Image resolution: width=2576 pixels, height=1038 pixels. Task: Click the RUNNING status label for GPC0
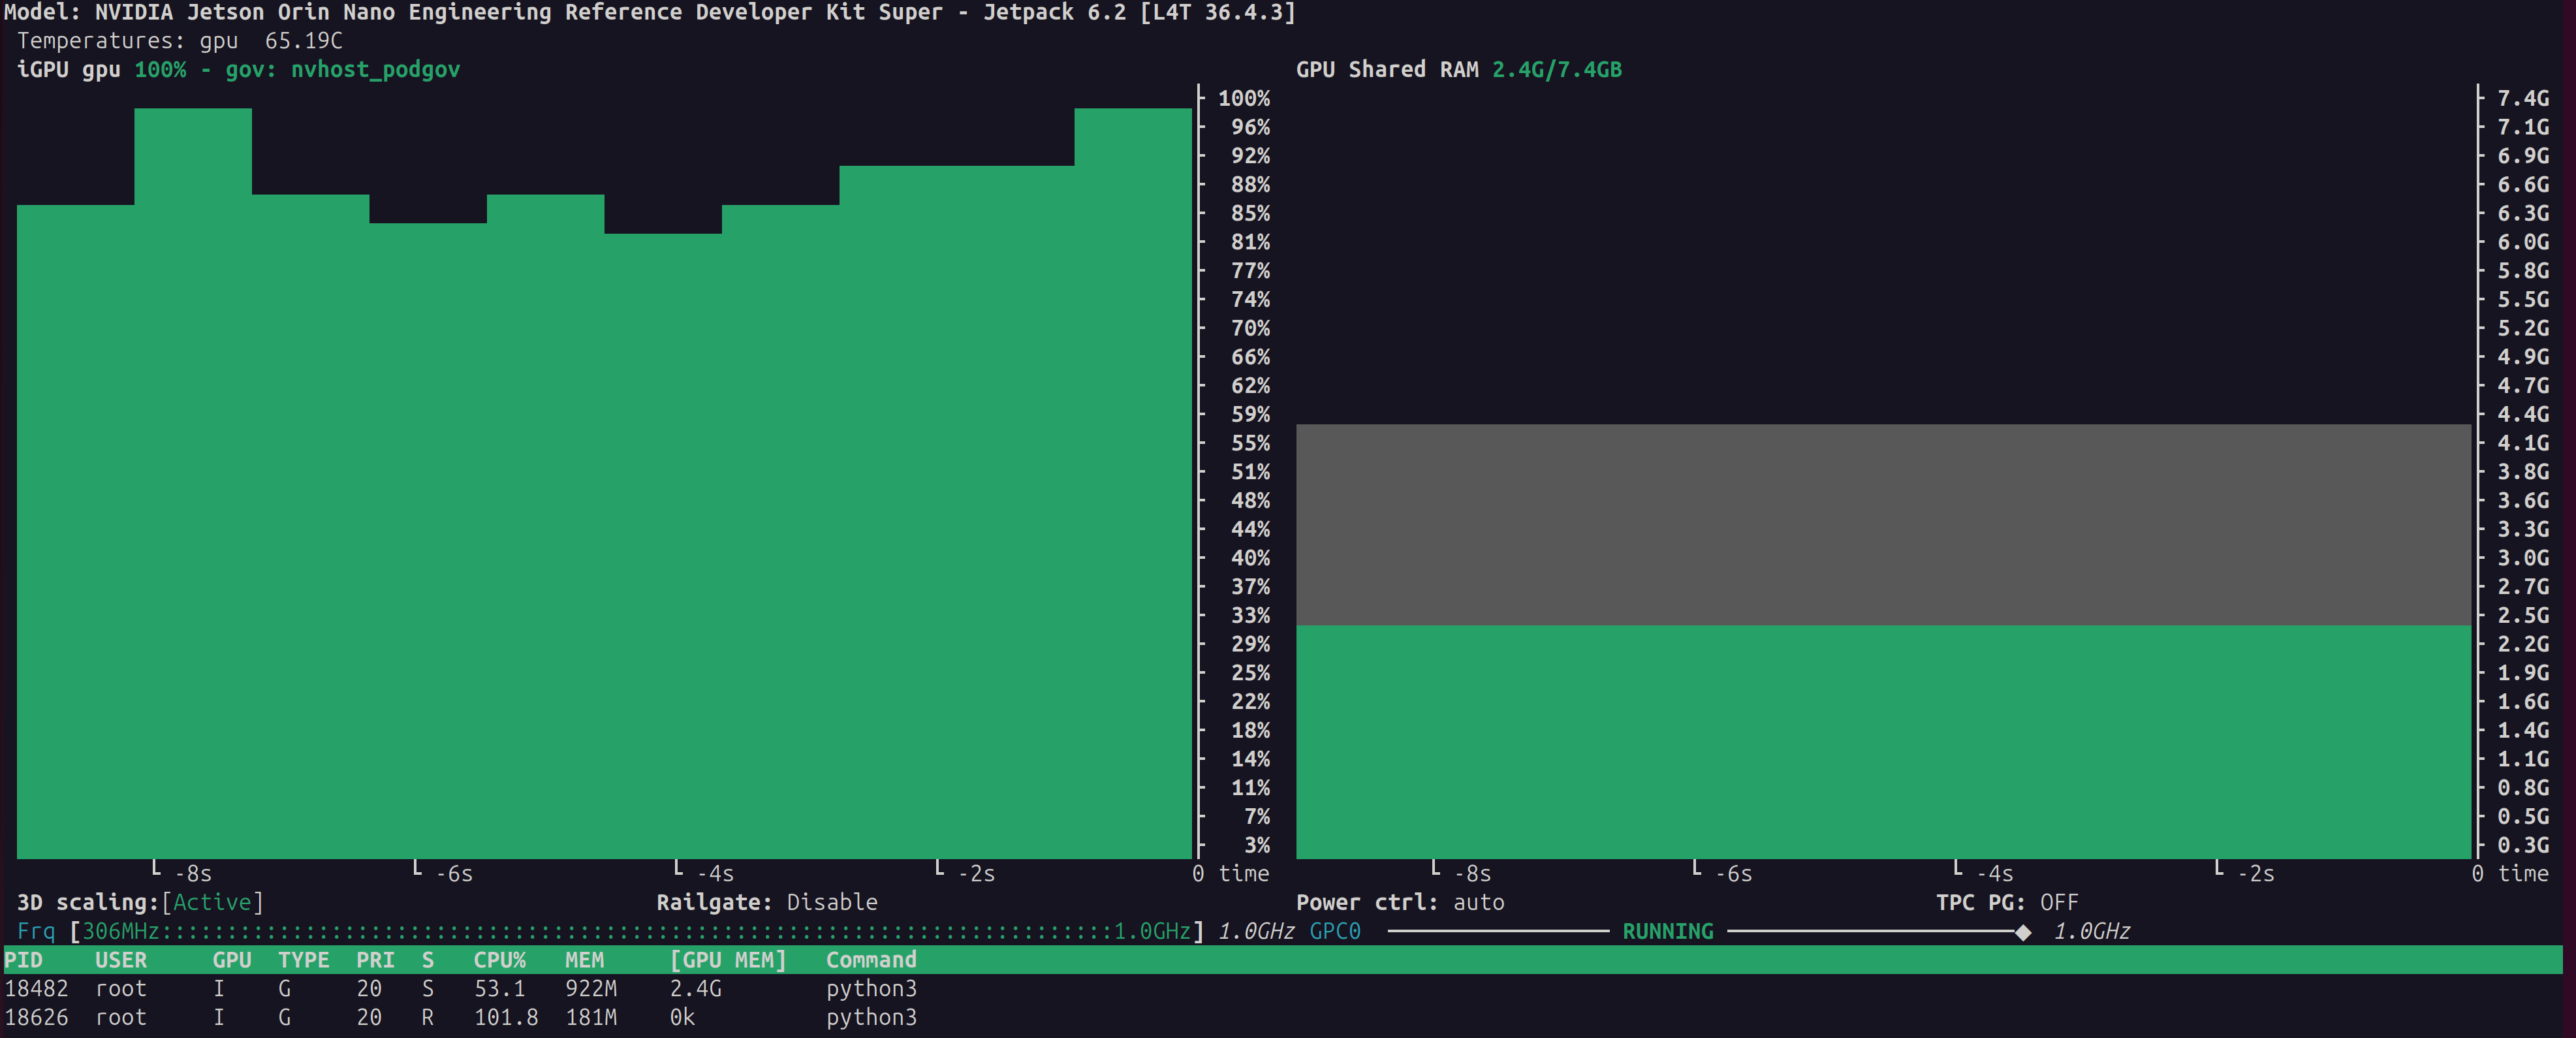tap(1667, 932)
